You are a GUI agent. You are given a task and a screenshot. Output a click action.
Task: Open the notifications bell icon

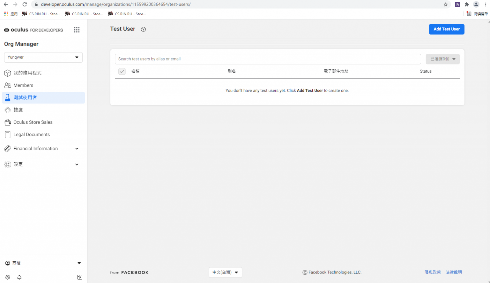tap(19, 277)
